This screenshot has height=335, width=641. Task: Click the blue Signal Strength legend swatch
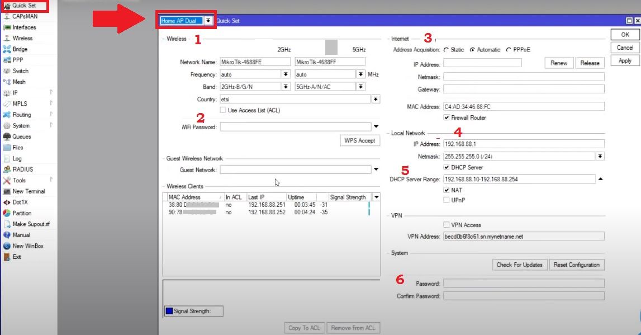pos(169,312)
